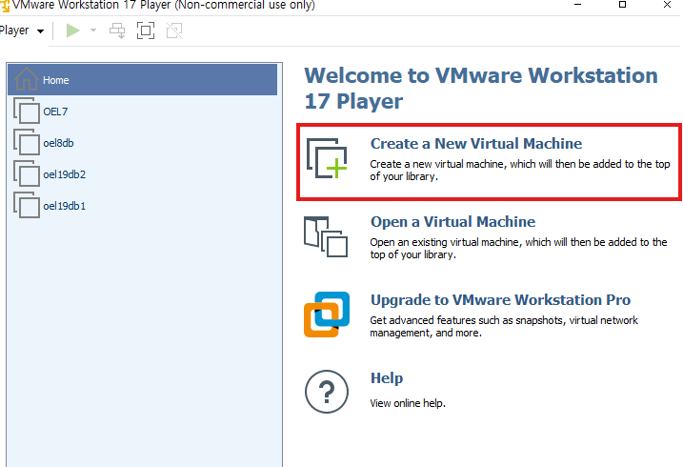The height and width of the screenshot is (467, 683).
Task: Click the VM icon beside oel8db
Action: tap(27, 142)
